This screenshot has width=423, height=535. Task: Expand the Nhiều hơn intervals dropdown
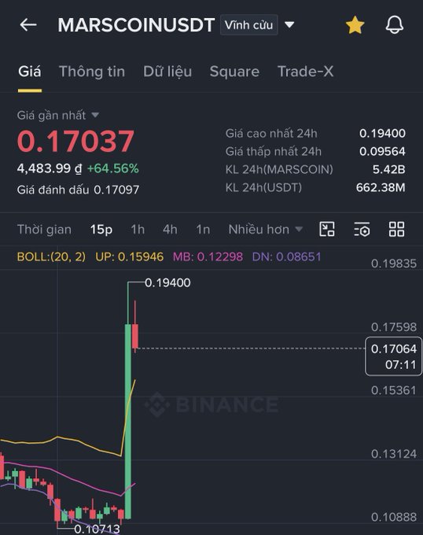click(265, 229)
